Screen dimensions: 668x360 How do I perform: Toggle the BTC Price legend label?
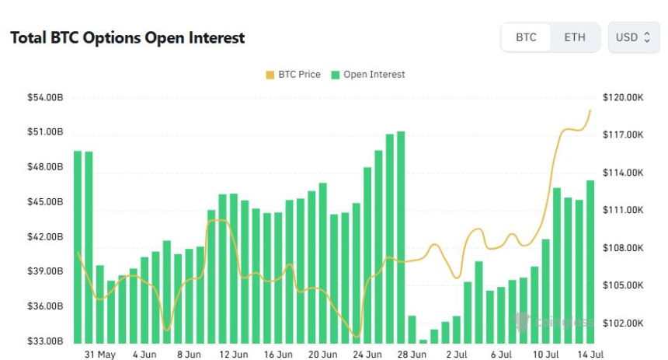point(299,75)
